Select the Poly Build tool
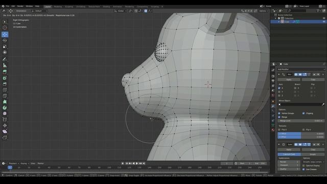Viewport: 327px width, 184px height. pyautogui.click(x=5, y=102)
